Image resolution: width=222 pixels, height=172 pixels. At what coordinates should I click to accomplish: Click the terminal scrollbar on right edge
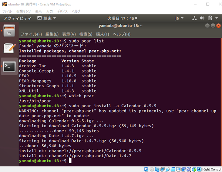coord(221,102)
